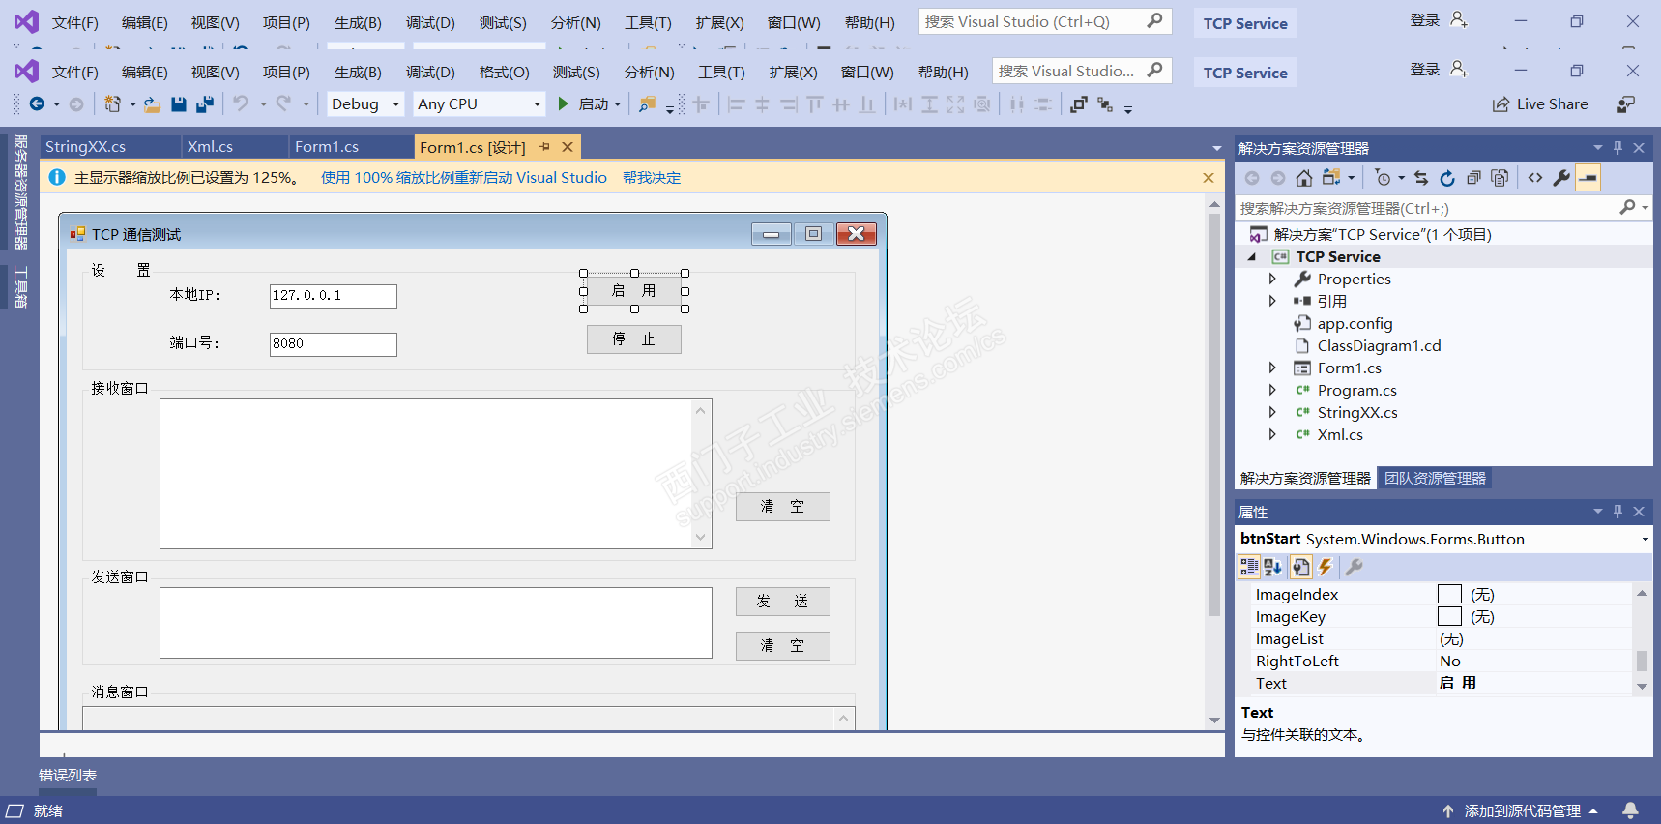Image resolution: width=1661 pixels, height=824 pixels.
Task: Toggle Categorized view in Properties panel
Action: coord(1249,568)
